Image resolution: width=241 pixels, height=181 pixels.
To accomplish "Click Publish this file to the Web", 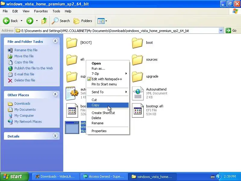I will click(x=34, y=68).
